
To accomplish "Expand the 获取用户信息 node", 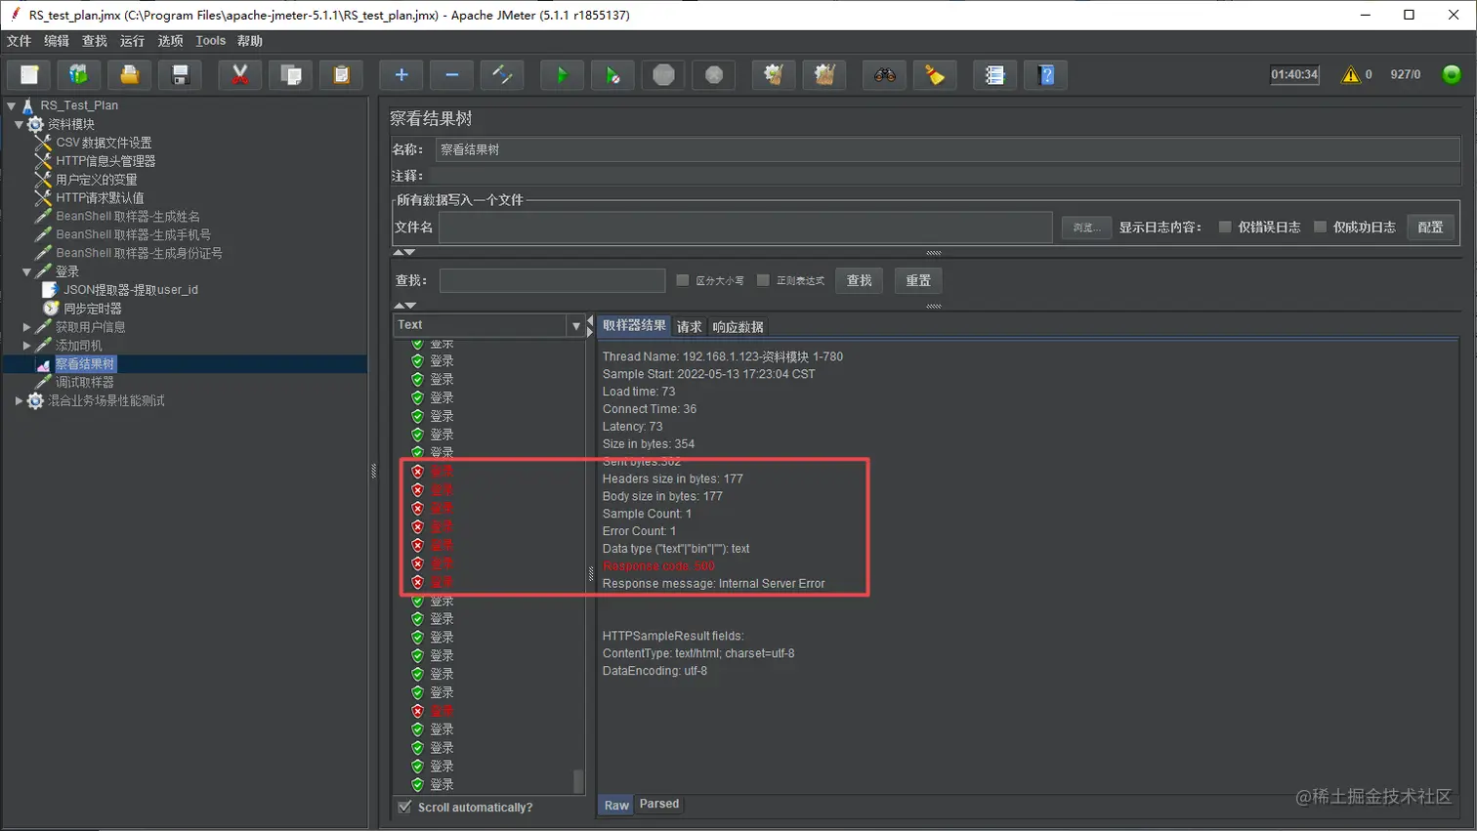I will (x=27, y=327).
